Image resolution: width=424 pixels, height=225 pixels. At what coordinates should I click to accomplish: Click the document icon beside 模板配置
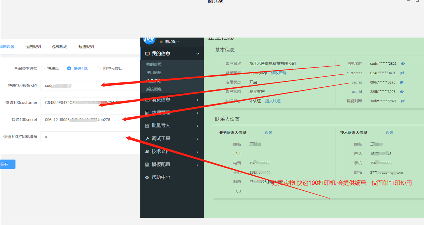pos(147,164)
